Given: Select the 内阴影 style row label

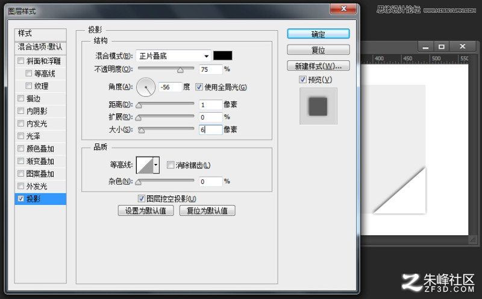Looking at the screenshot, I should coord(37,111).
